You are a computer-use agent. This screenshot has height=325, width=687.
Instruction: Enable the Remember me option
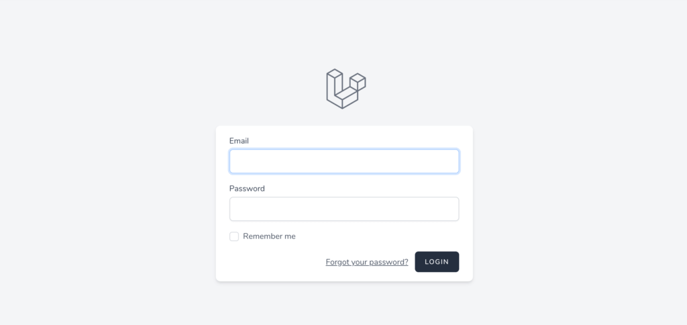pos(234,236)
